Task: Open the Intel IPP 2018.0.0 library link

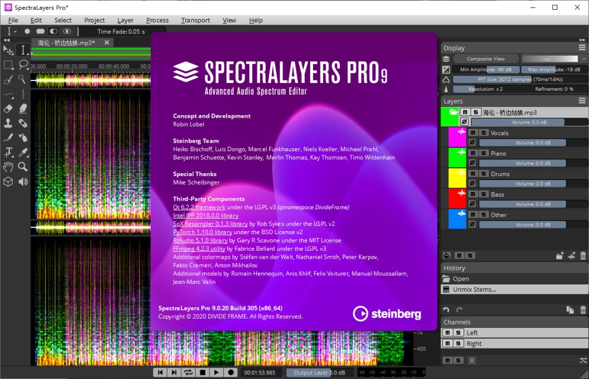Action: click(x=206, y=215)
